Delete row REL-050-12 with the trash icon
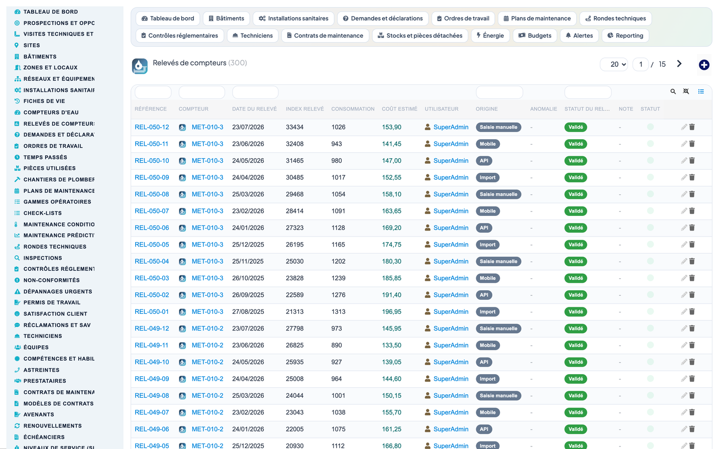The height and width of the screenshot is (449, 726). click(692, 127)
